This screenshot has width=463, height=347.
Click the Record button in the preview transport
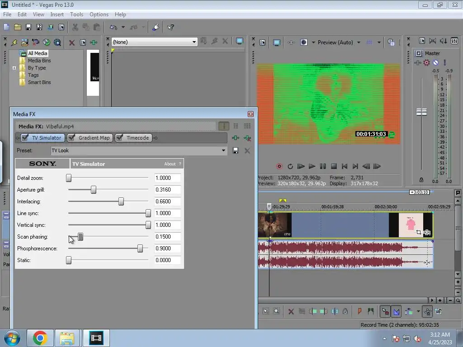279,166
